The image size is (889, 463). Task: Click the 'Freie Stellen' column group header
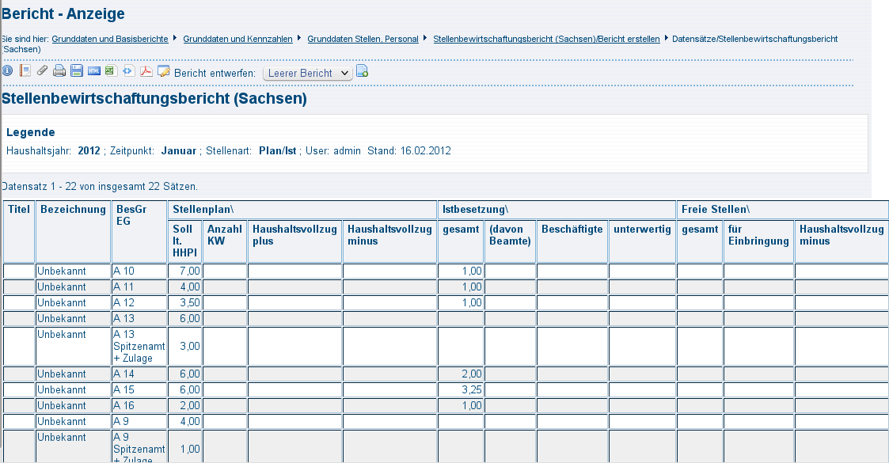[x=715, y=210]
